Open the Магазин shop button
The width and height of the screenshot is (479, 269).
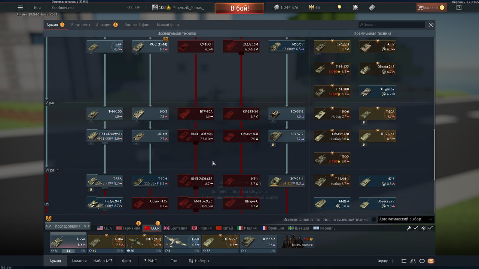point(431,7)
